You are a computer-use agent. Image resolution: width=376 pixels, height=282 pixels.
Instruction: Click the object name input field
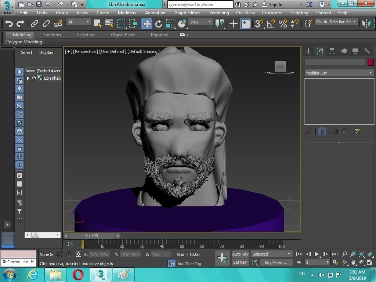[335, 62]
